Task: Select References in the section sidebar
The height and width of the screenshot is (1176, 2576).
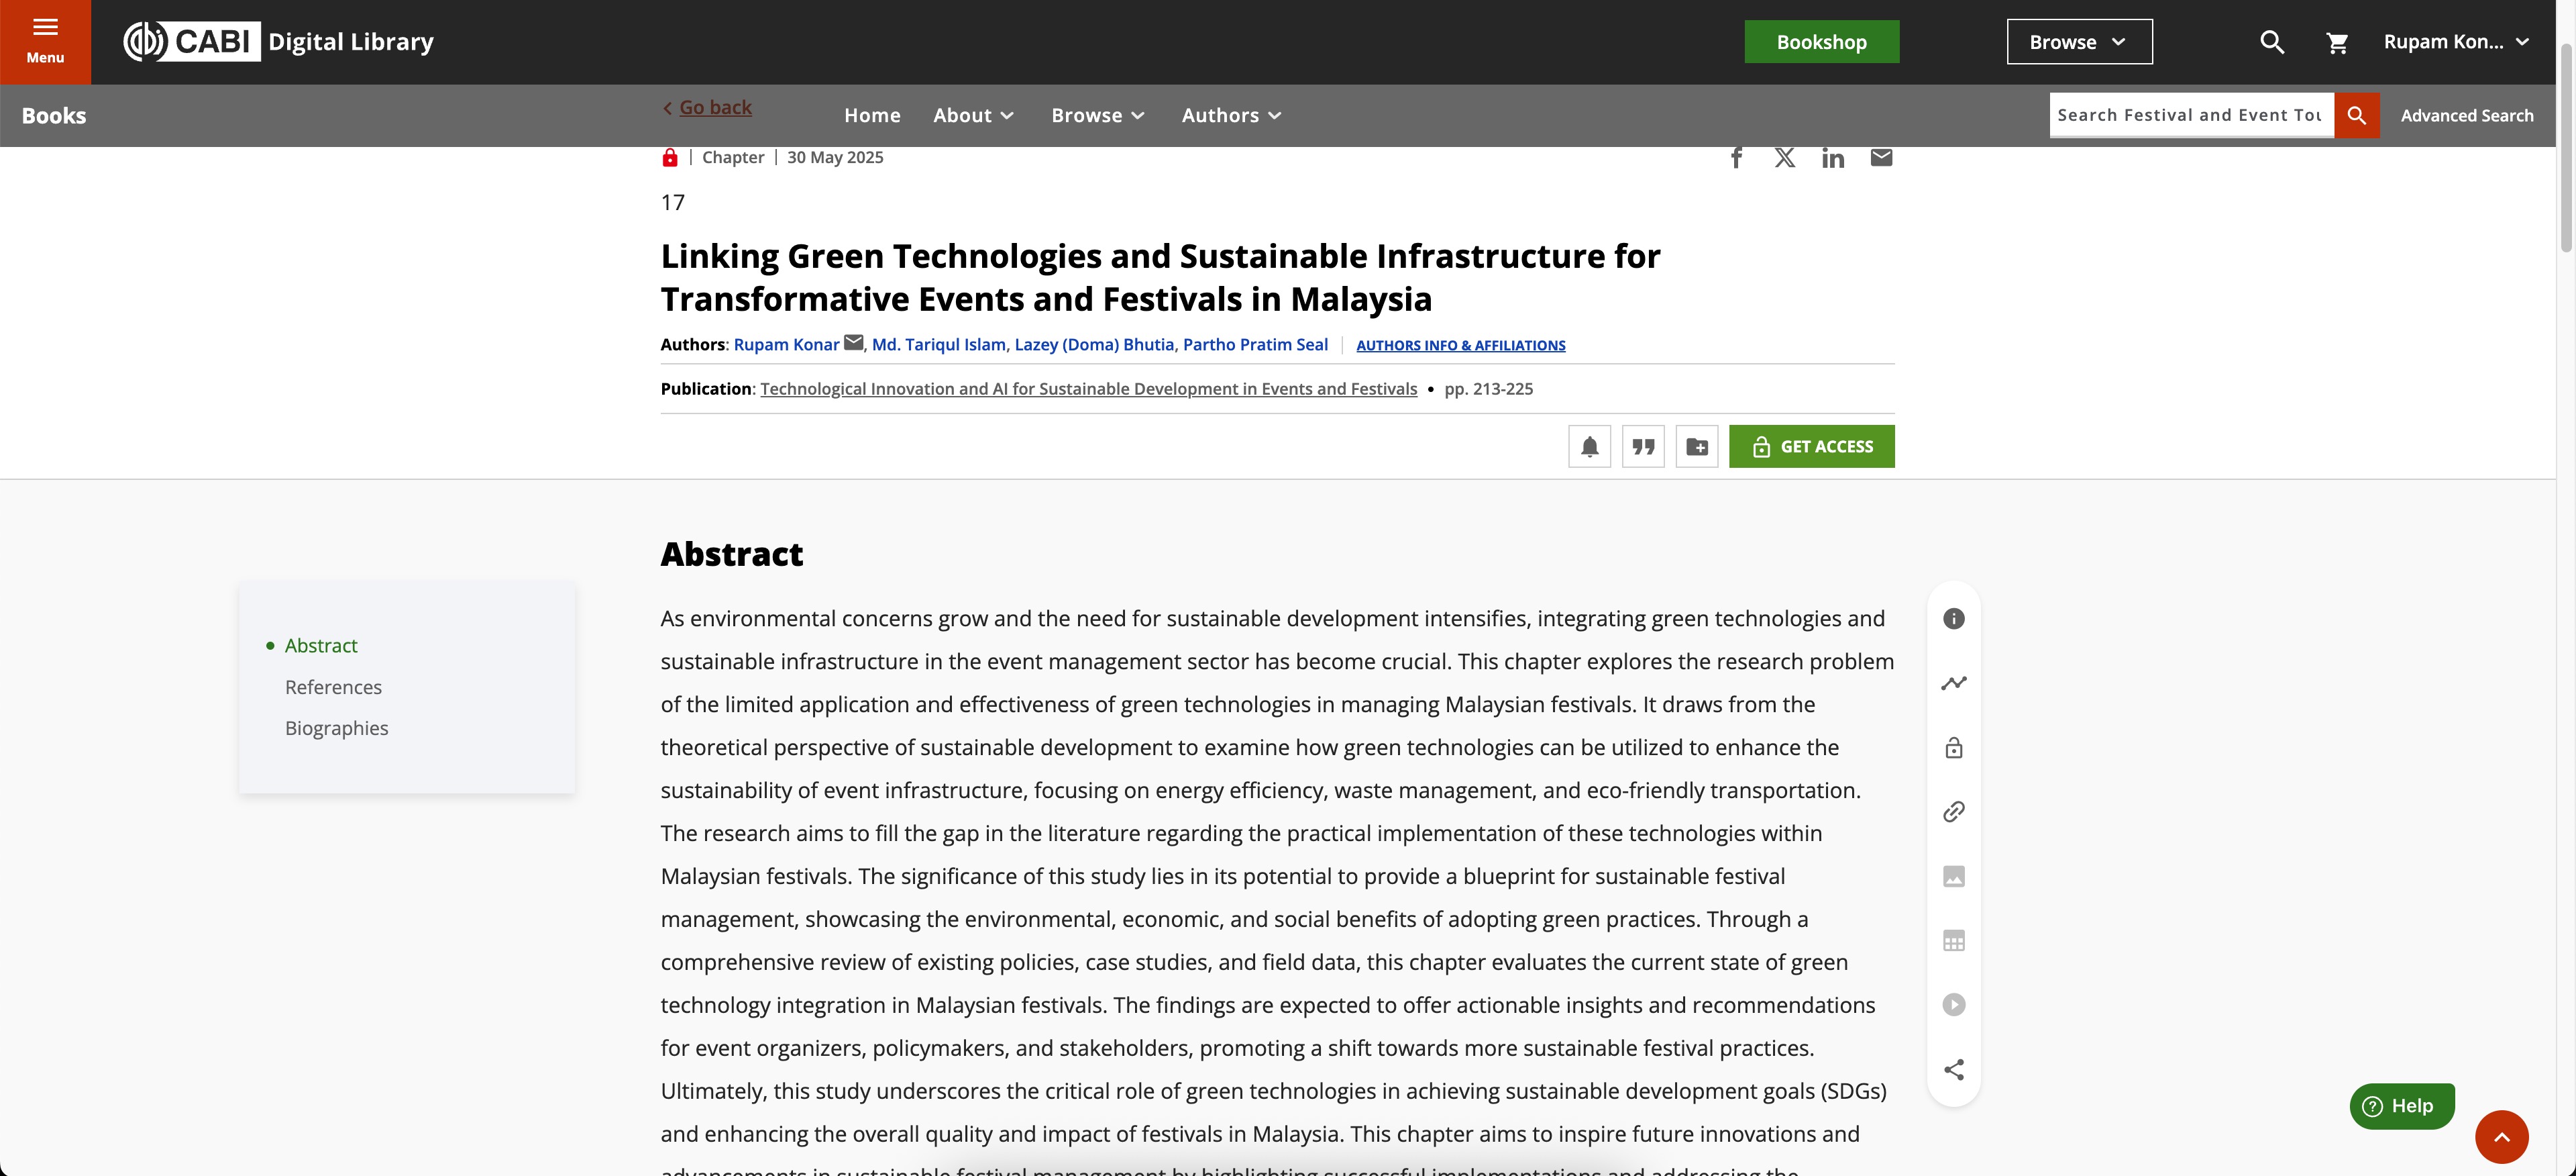Action: click(333, 687)
